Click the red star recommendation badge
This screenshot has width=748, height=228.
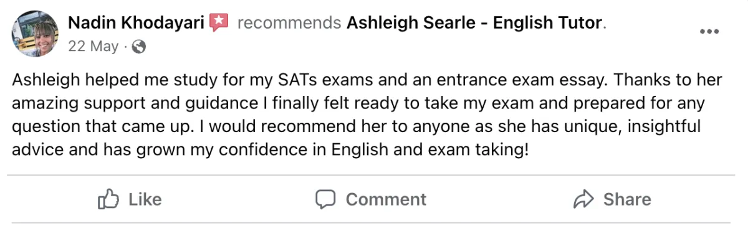coord(219,24)
